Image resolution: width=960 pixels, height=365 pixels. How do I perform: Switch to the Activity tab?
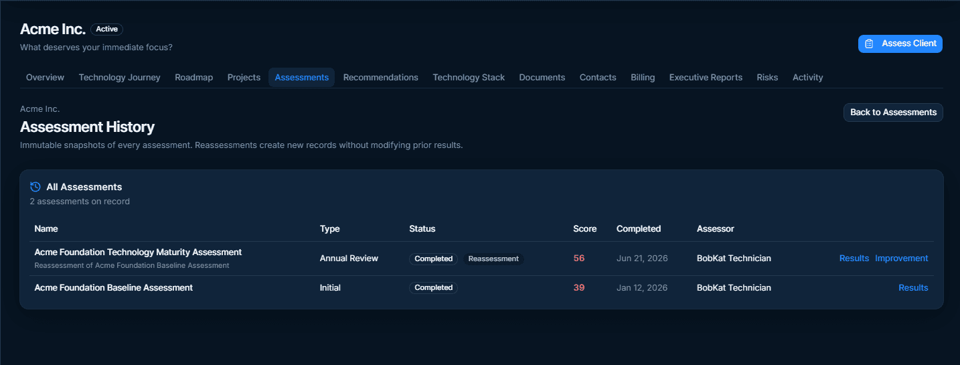tap(808, 77)
